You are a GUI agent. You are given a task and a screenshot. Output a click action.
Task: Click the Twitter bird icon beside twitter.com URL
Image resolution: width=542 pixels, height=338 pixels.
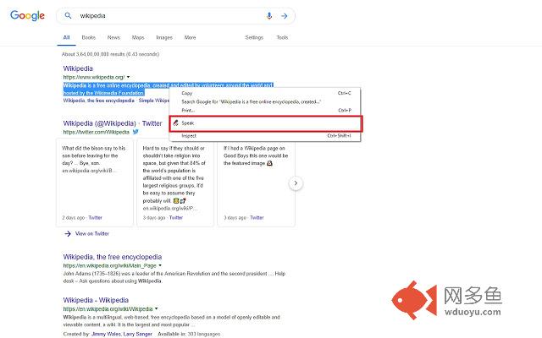coord(135,132)
